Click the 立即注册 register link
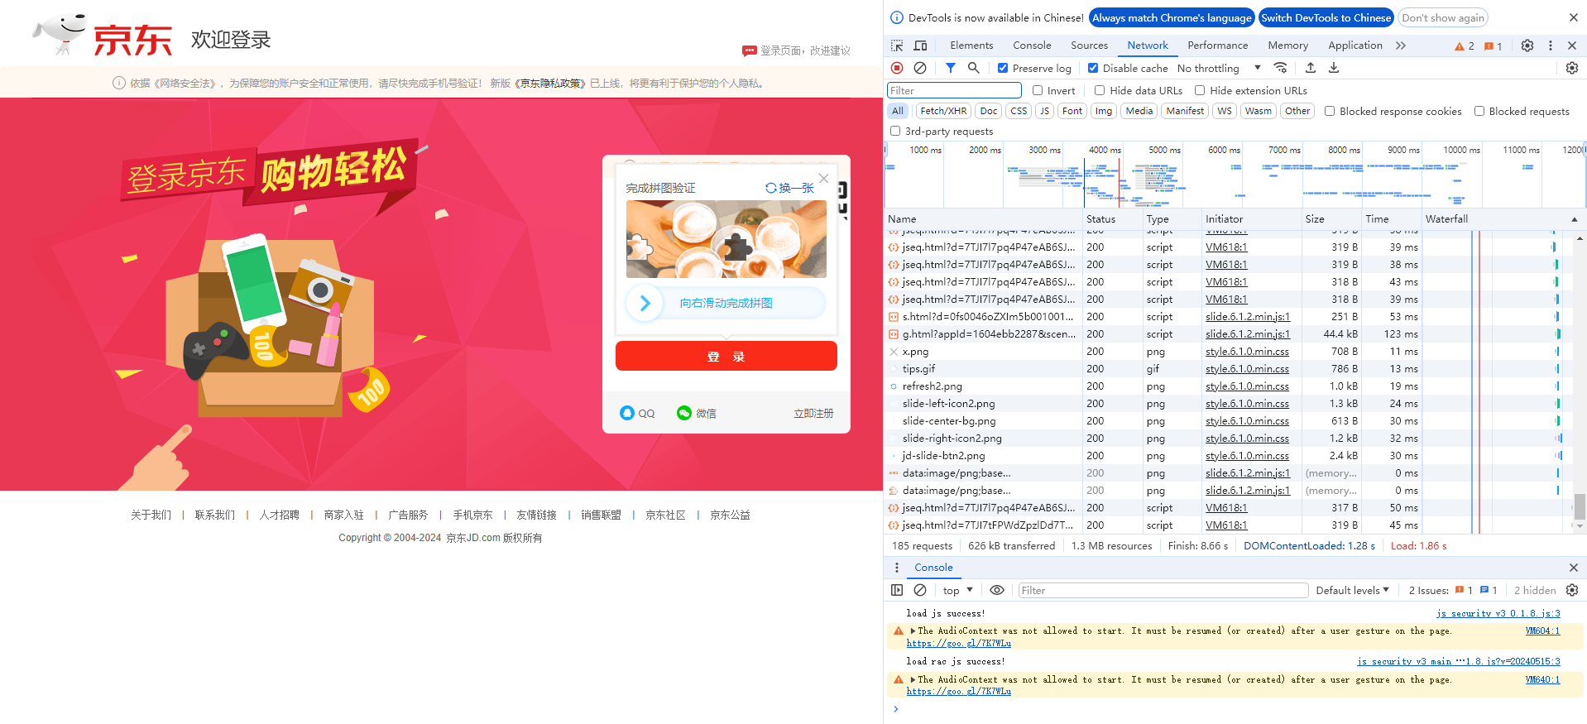Viewport: 1587px width, 724px height. (813, 413)
